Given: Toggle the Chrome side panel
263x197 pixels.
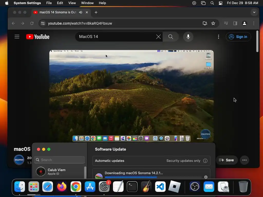Looking at the screenshot, I should pyautogui.click(x=235, y=23).
